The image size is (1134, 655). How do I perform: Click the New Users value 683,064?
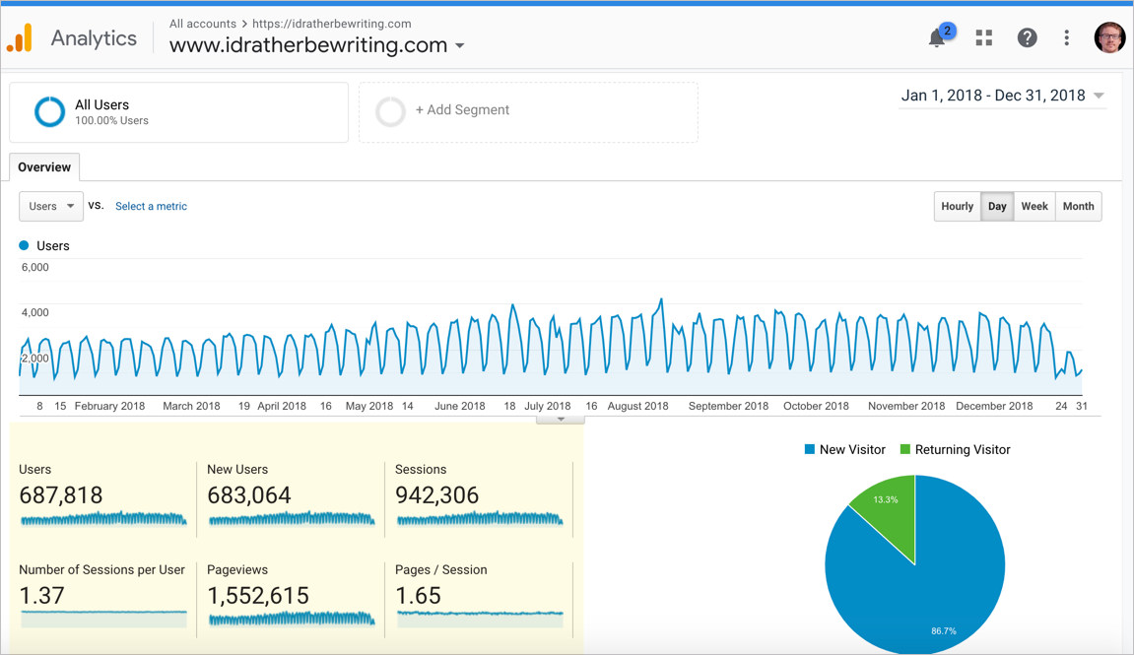pyautogui.click(x=249, y=495)
